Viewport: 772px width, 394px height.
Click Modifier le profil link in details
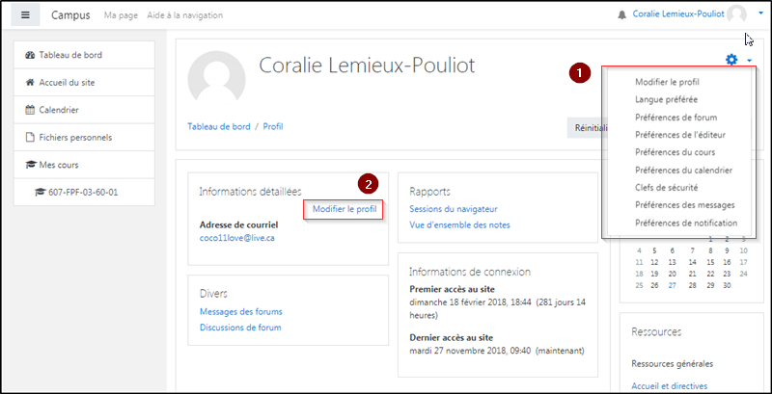pyautogui.click(x=344, y=209)
